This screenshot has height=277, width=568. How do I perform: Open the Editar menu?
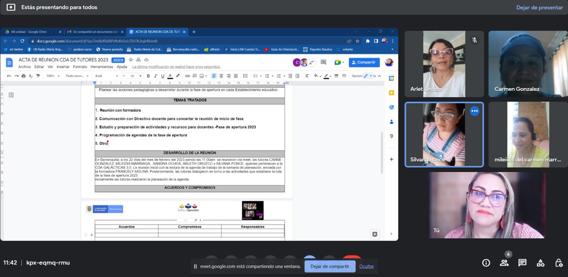(x=39, y=67)
